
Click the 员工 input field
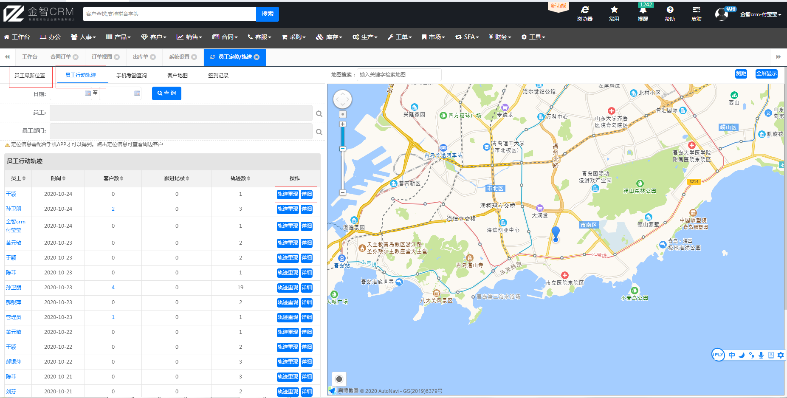pyautogui.click(x=181, y=113)
